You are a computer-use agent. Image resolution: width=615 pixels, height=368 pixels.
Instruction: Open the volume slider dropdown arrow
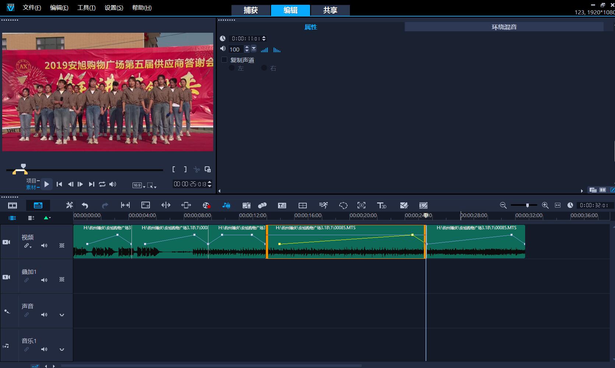pyautogui.click(x=254, y=49)
